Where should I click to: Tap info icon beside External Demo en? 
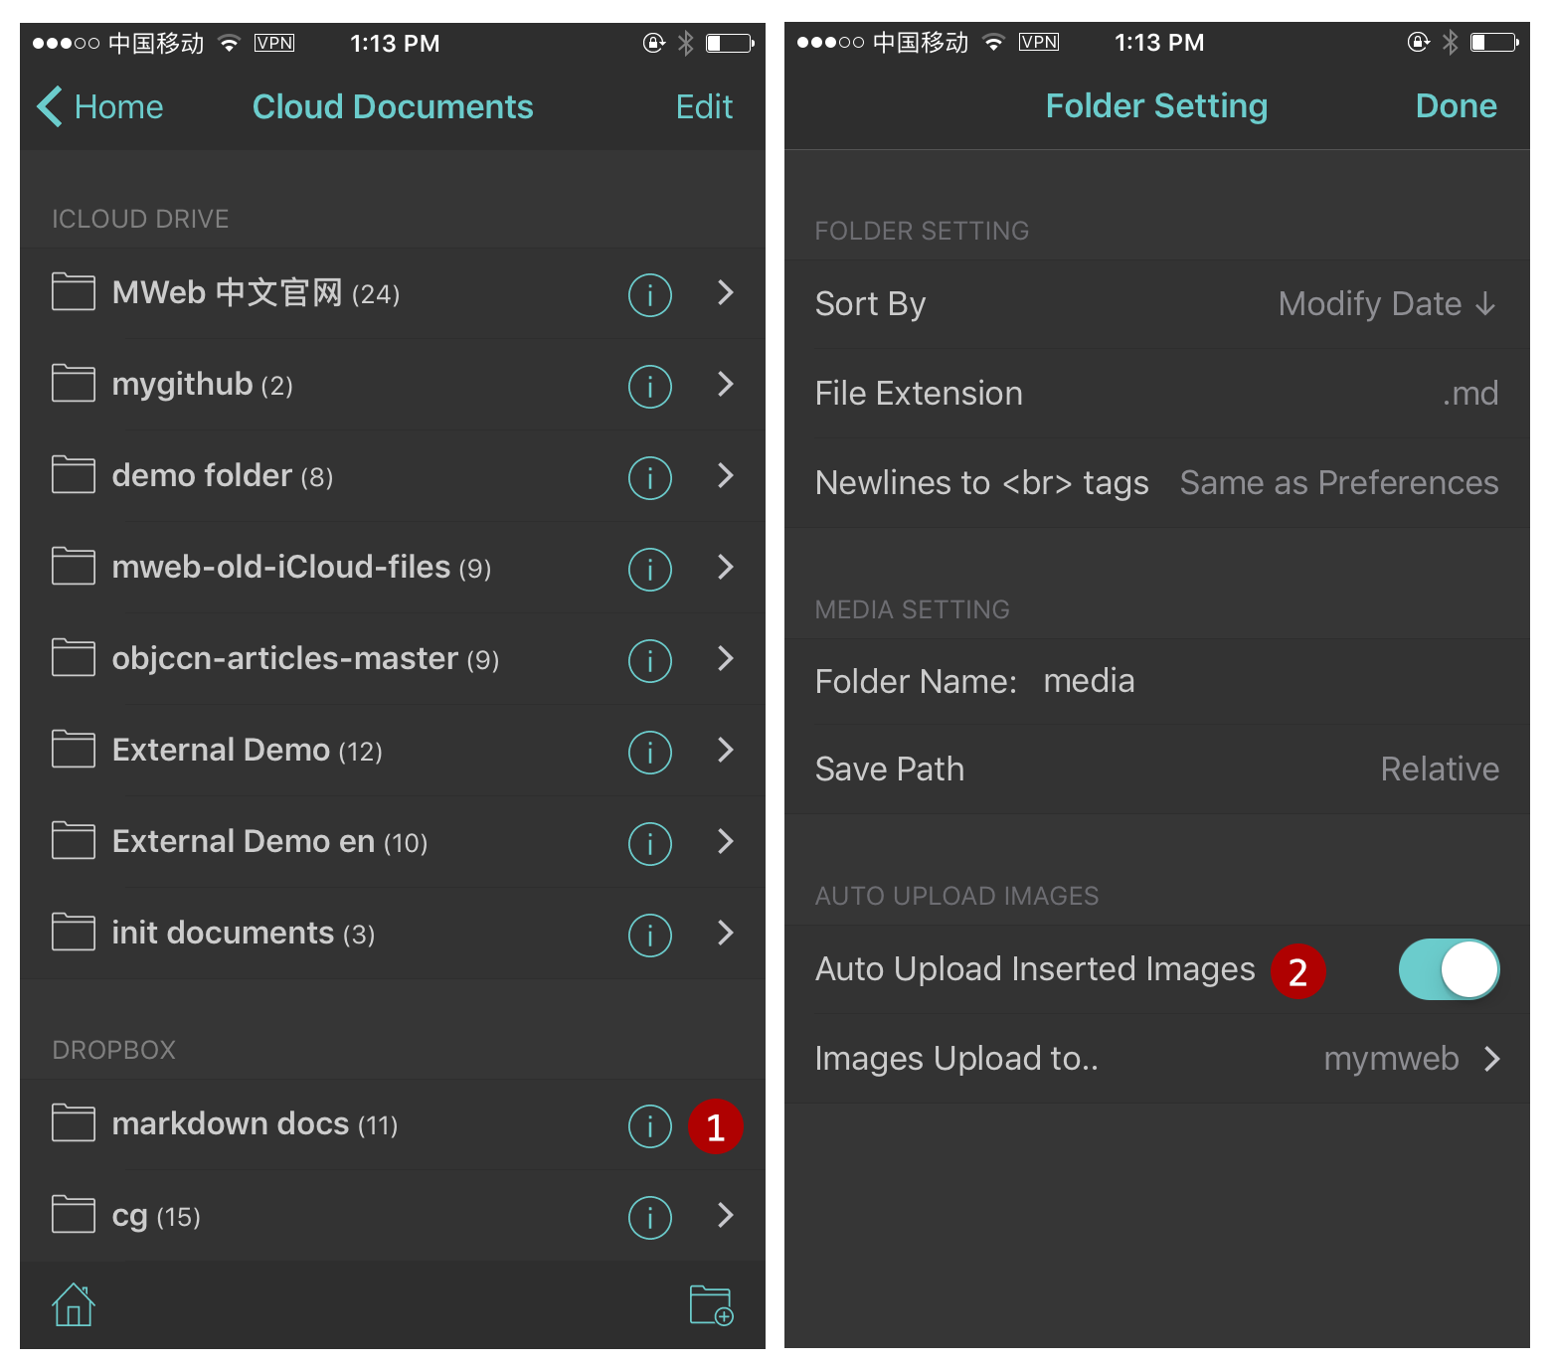(x=649, y=843)
